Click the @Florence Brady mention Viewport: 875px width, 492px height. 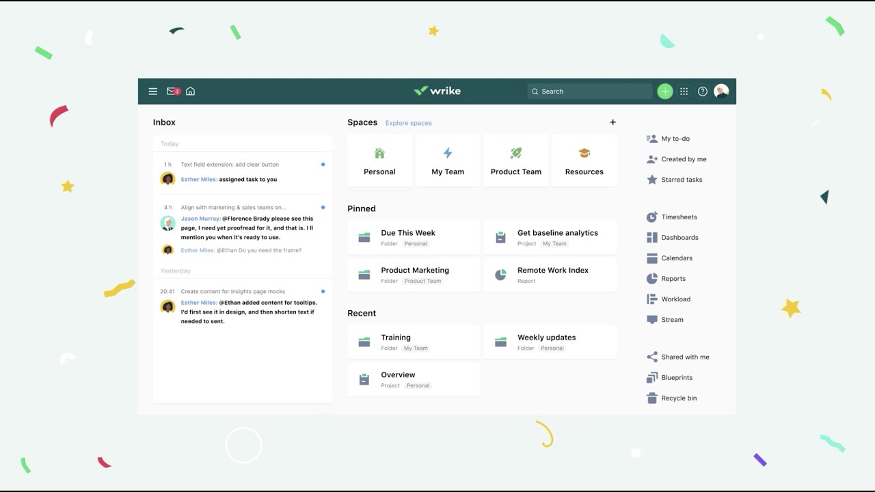(246, 219)
